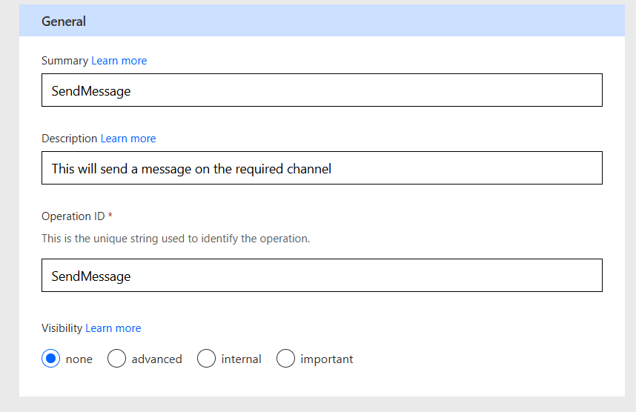Screen dimensions: 636x412
Task: Click the red required asterisk by Operation ID
Action: click(110, 216)
